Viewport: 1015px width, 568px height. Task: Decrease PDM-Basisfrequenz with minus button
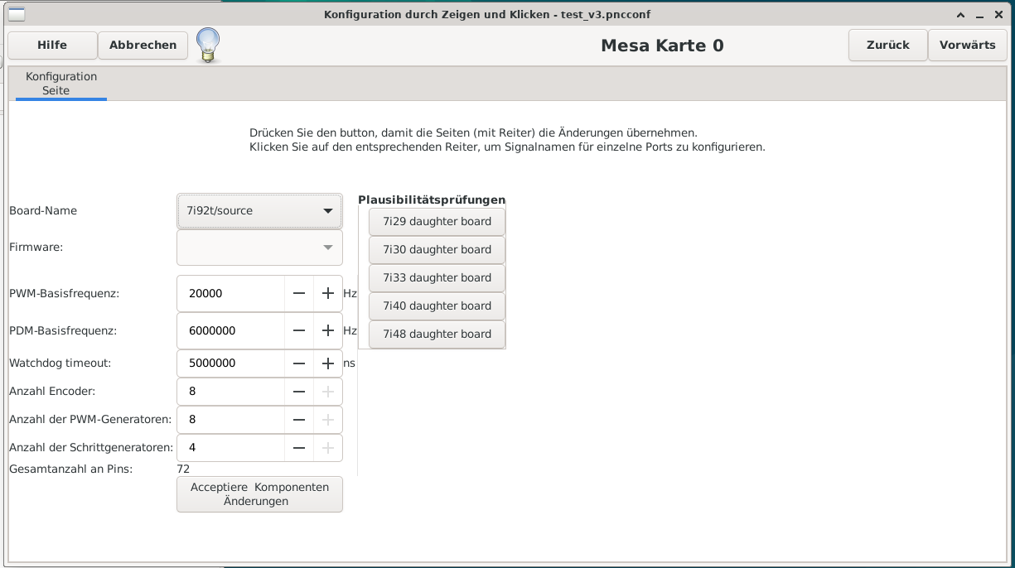point(299,330)
